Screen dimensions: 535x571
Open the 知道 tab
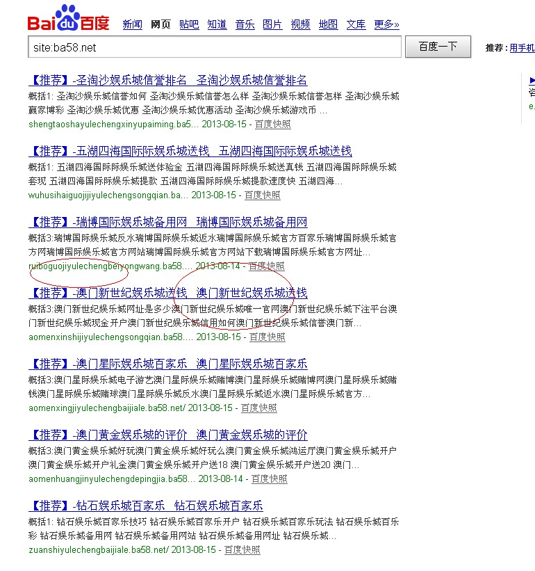click(217, 24)
